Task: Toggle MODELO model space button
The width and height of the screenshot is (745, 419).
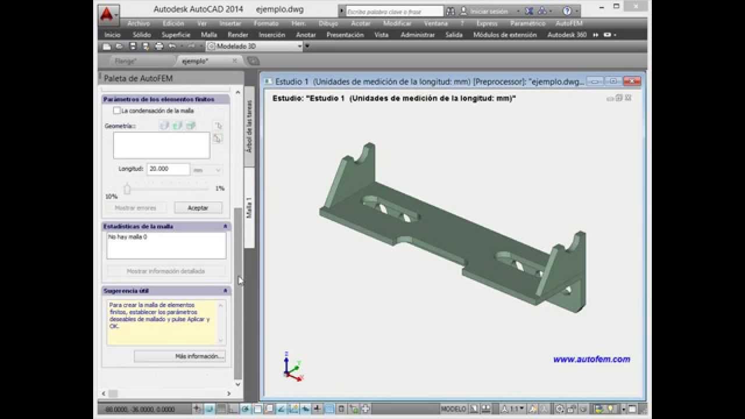Action: click(x=453, y=409)
